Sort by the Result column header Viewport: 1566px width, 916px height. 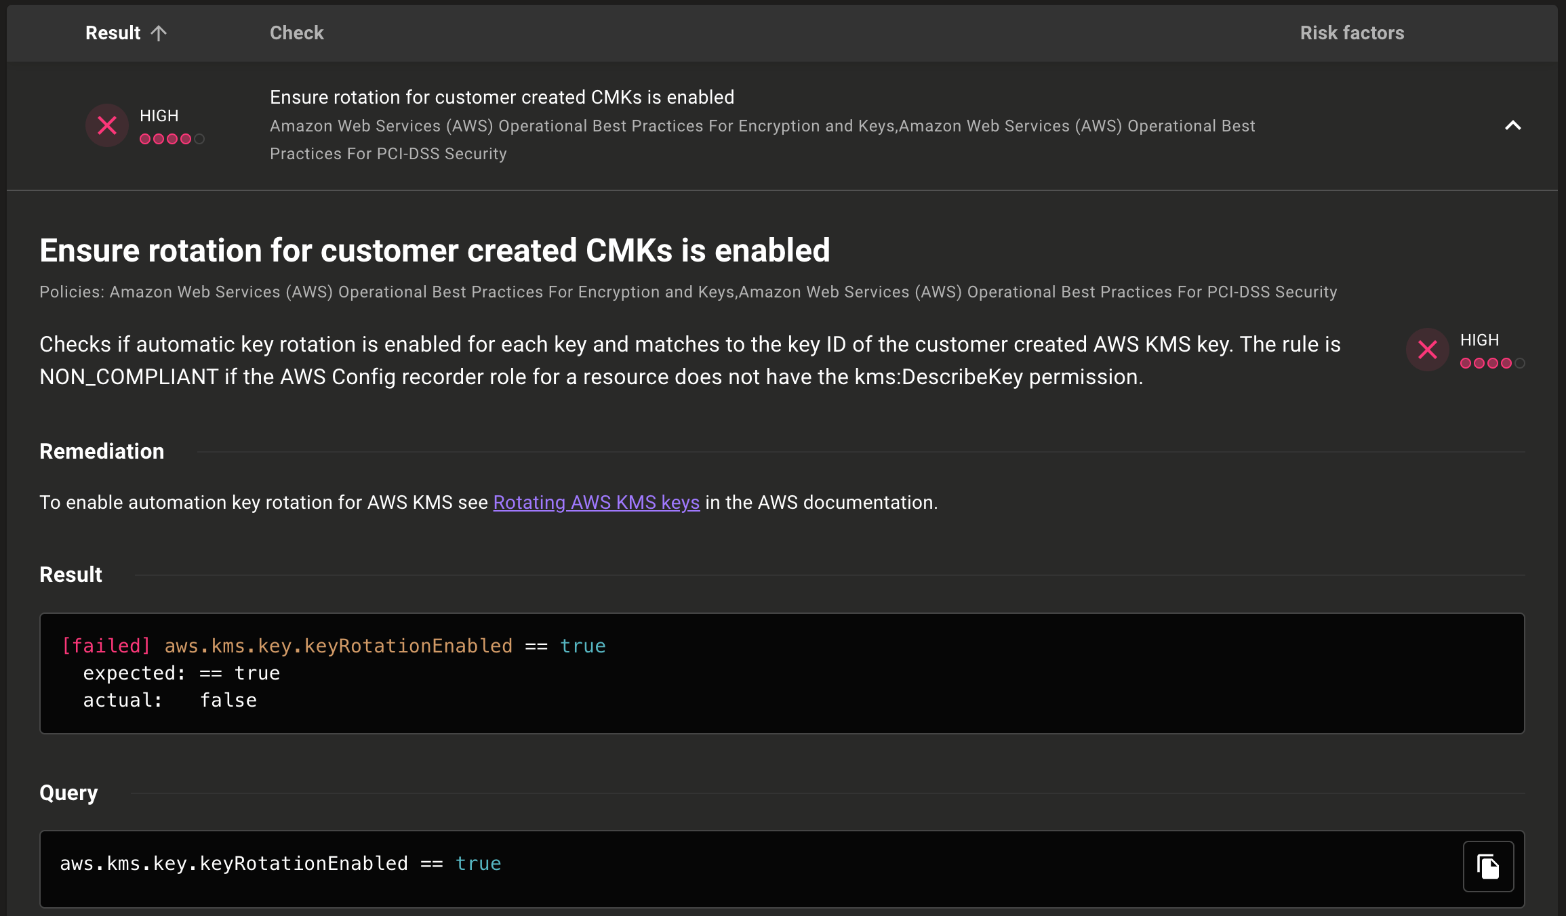pos(113,33)
